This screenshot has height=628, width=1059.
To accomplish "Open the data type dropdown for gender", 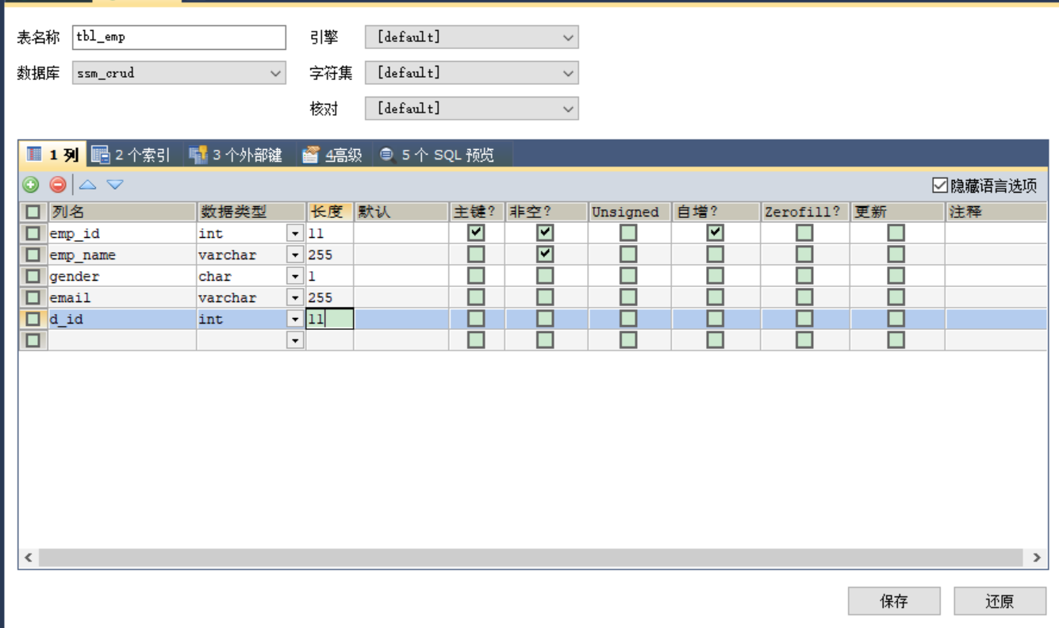I will (296, 275).
